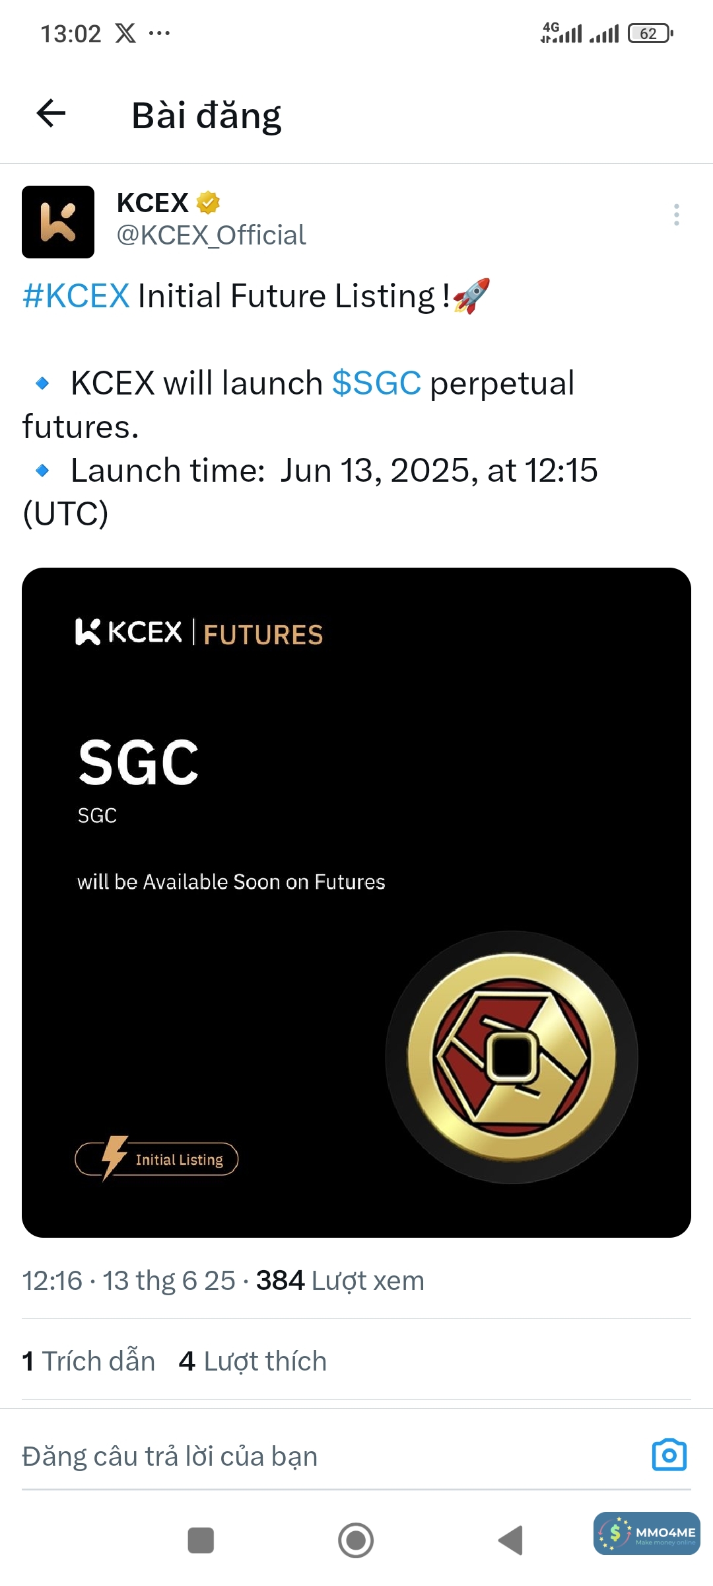This screenshot has height=1586, width=713.
Task: Open the $SGC cashtag link
Action: click(376, 383)
